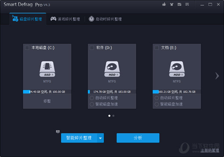
Task: Switch to 启动时碎片整理 tab
Action: tap(105, 19)
